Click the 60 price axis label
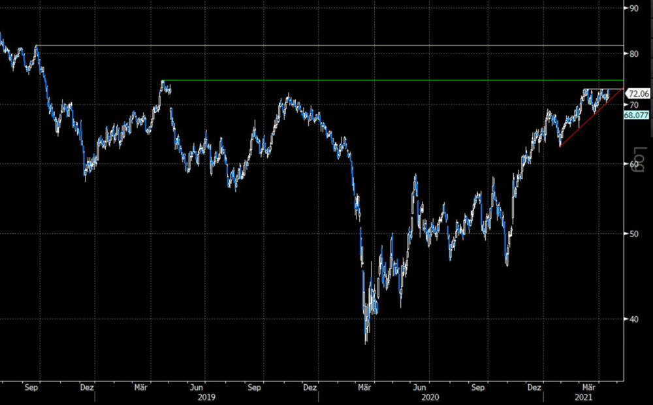 tap(634, 164)
